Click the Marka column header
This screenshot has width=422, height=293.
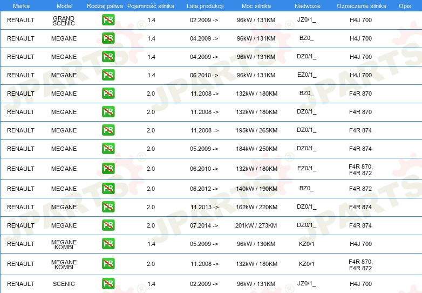coord(21,6)
